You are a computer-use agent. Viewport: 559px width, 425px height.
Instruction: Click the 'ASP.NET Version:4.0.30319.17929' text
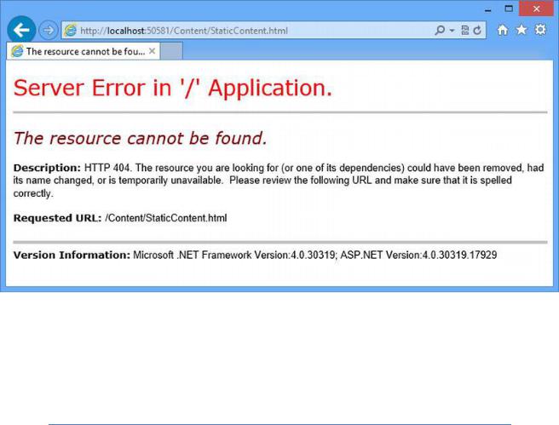418,255
